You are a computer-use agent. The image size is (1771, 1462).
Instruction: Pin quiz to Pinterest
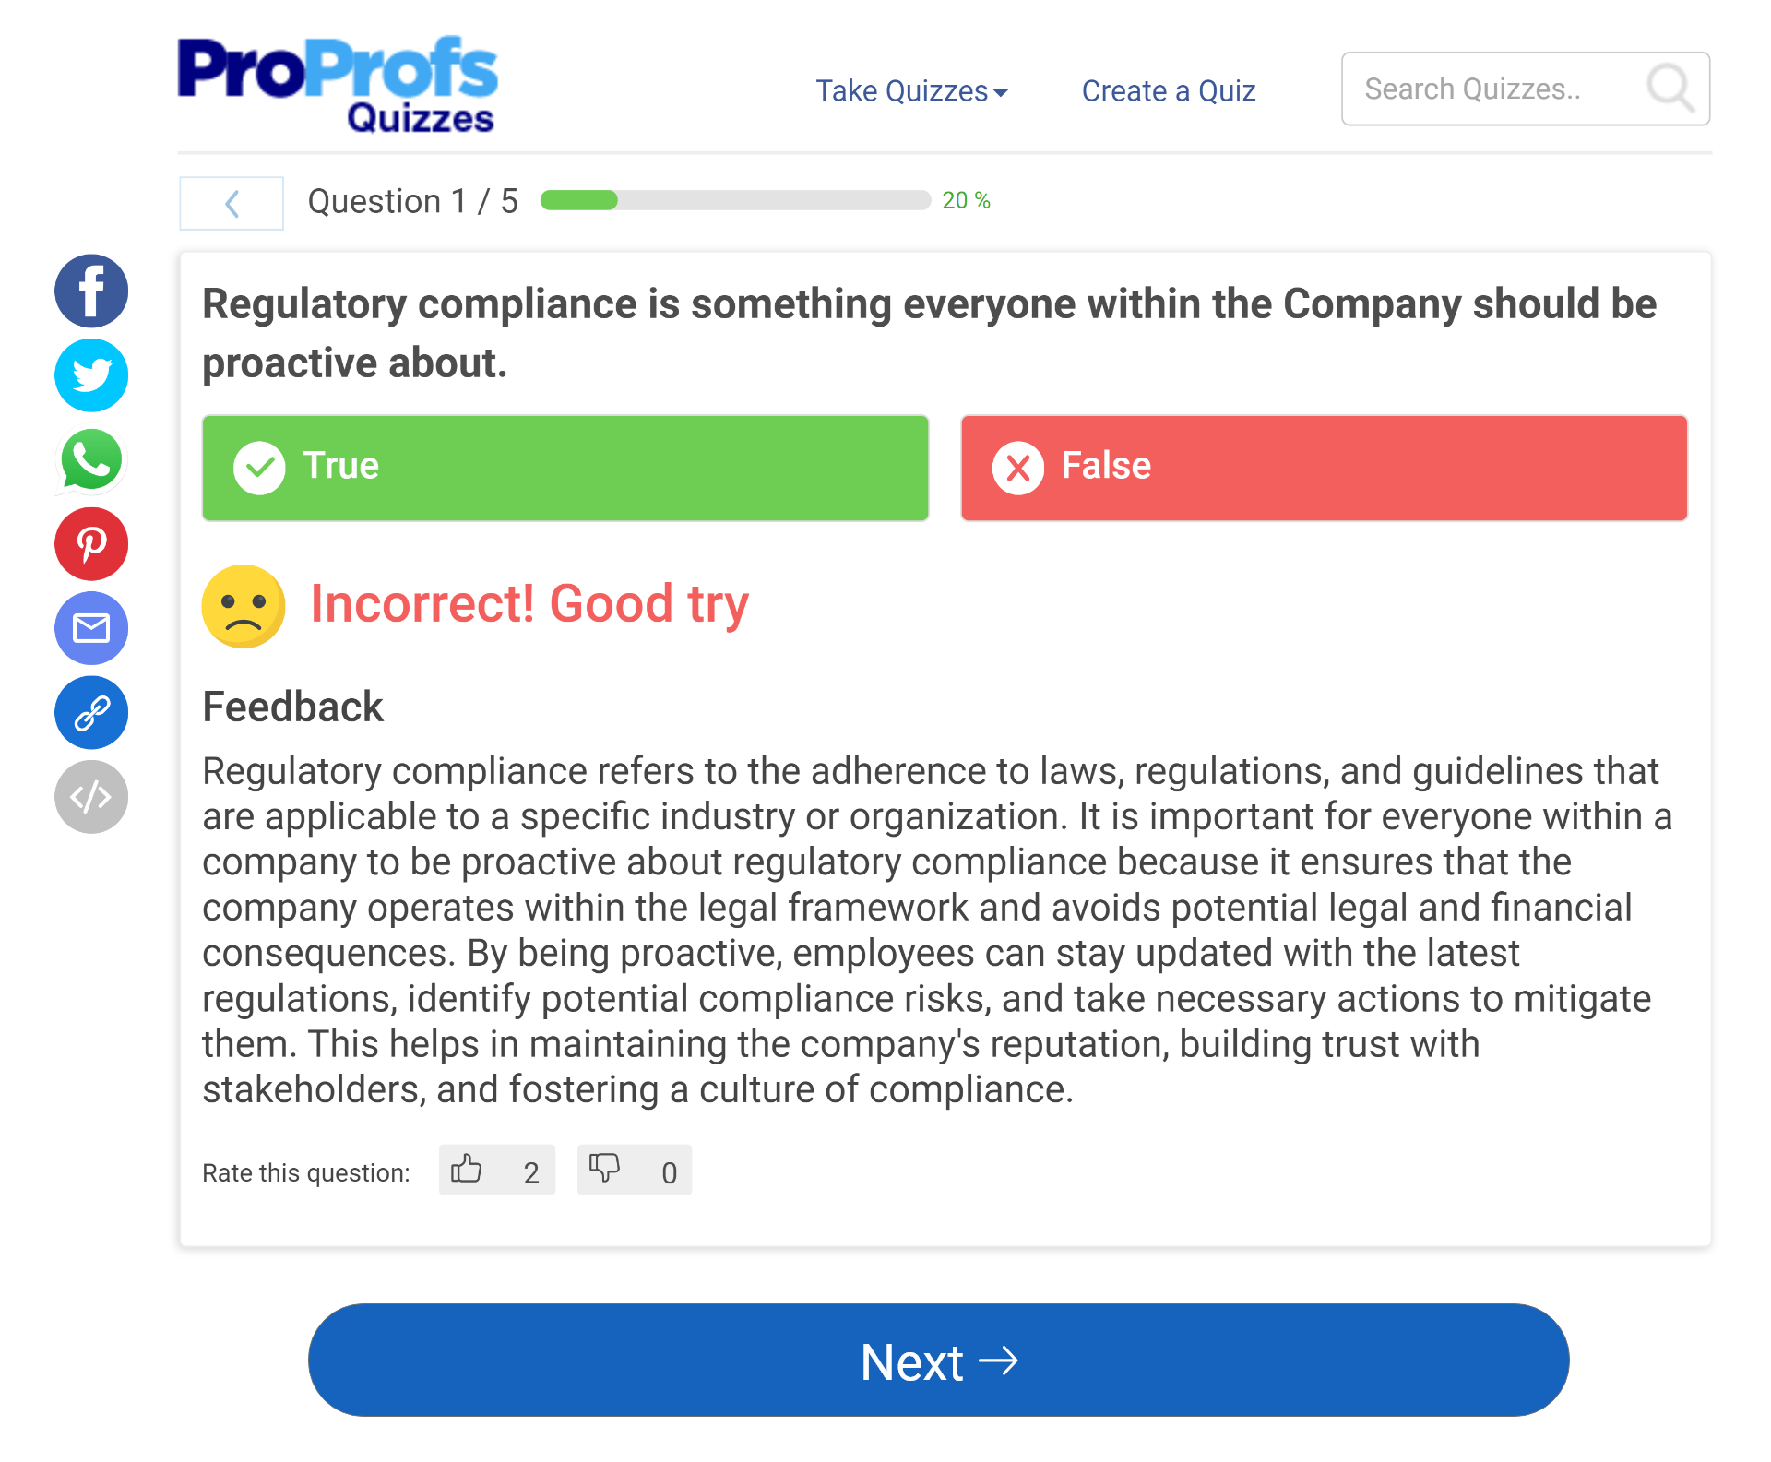pyautogui.click(x=90, y=544)
